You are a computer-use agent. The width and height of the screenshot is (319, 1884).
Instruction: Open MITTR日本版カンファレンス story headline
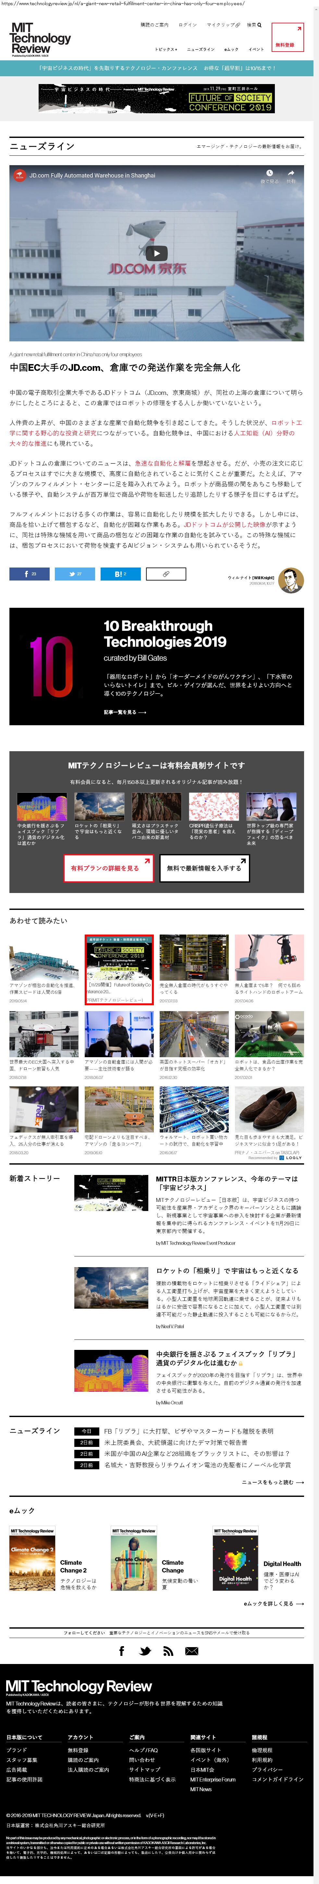(227, 1183)
